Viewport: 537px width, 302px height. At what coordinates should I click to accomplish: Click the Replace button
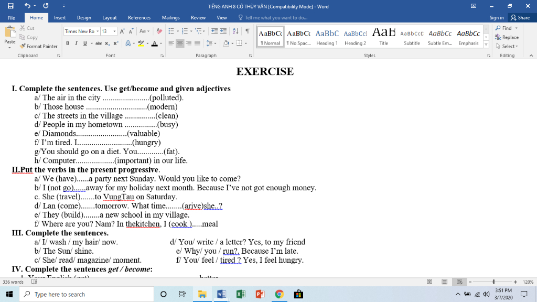(507, 37)
